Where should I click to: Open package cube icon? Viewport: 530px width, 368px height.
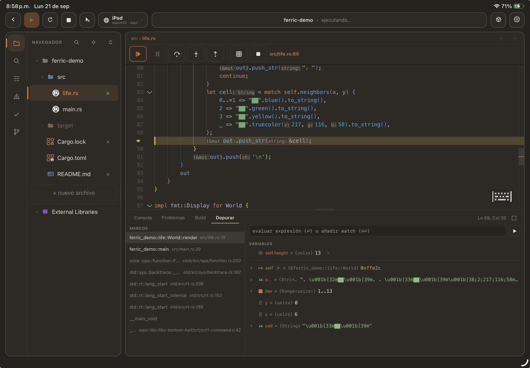(x=498, y=20)
